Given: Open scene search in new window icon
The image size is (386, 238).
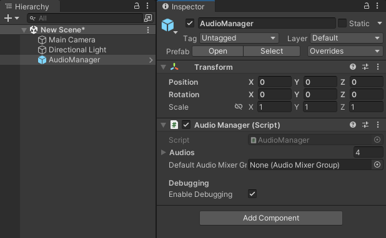Looking at the screenshot, I should 148,18.
